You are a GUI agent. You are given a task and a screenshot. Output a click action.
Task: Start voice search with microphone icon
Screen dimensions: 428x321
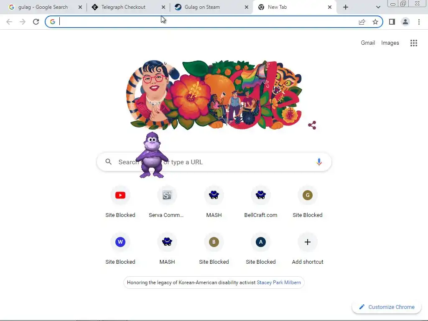tap(319, 162)
